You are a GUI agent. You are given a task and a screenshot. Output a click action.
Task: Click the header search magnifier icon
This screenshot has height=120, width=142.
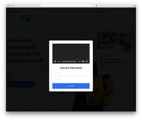click(x=131, y=11)
